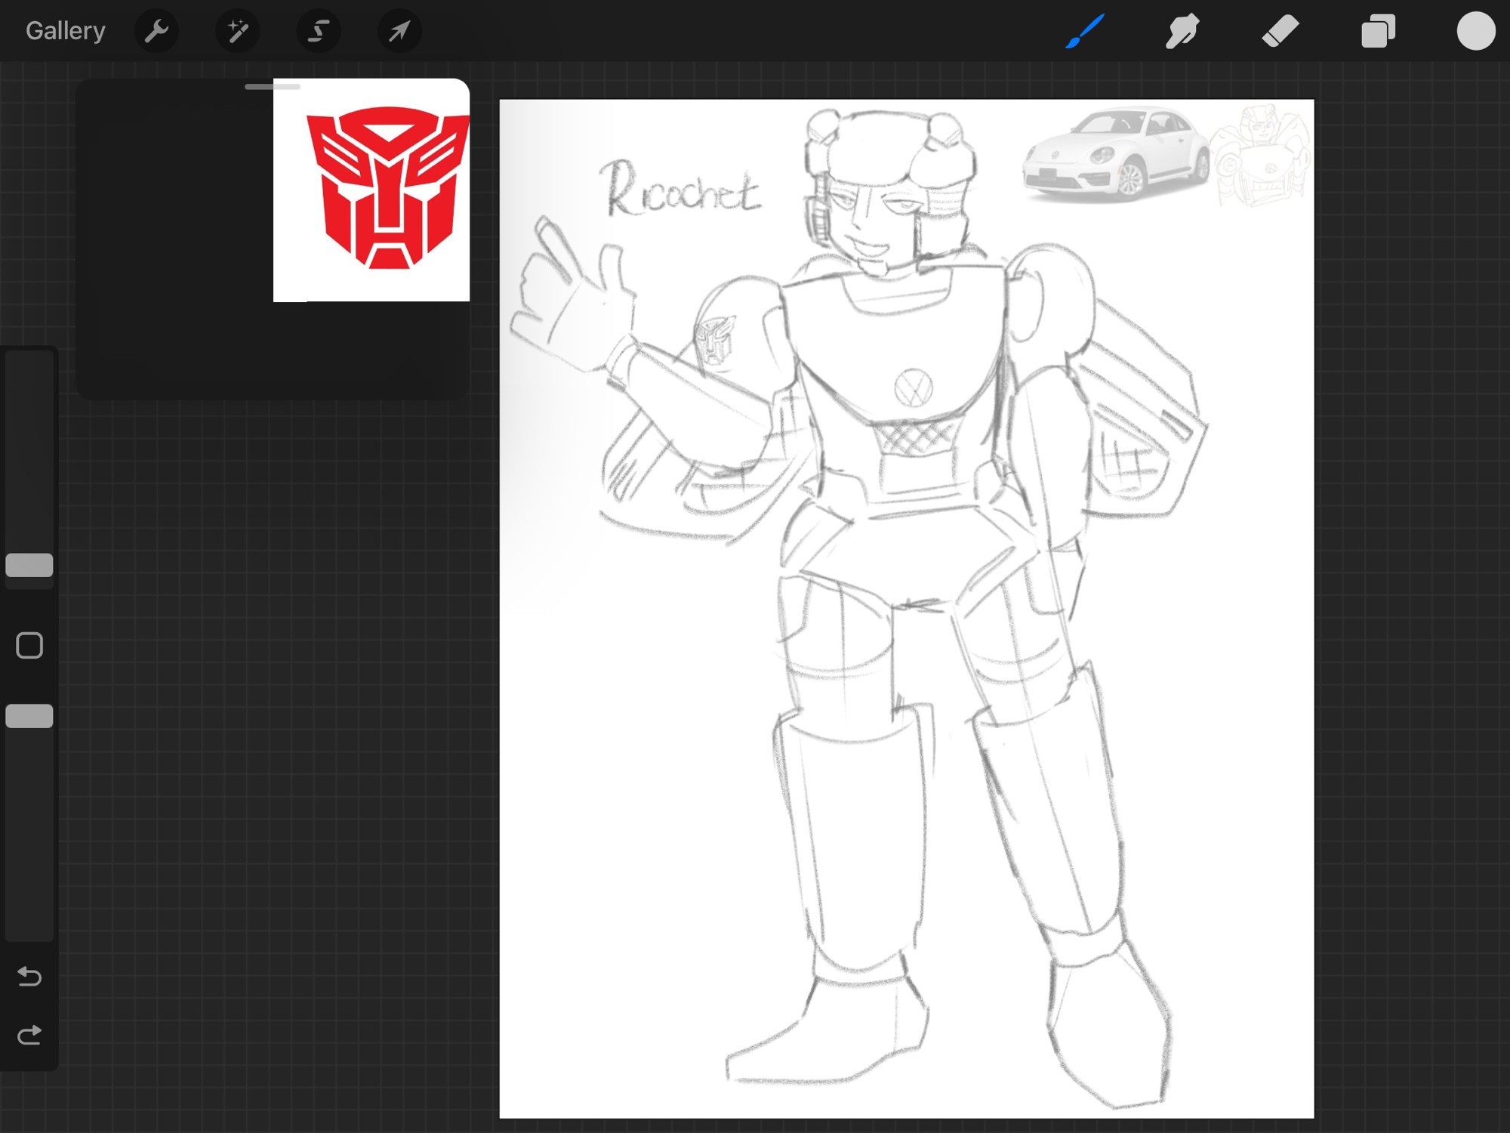Open the Actions wrench menu
Image resolution: width=1510 pixels, height=1133 pixels.
click(156, 31)
